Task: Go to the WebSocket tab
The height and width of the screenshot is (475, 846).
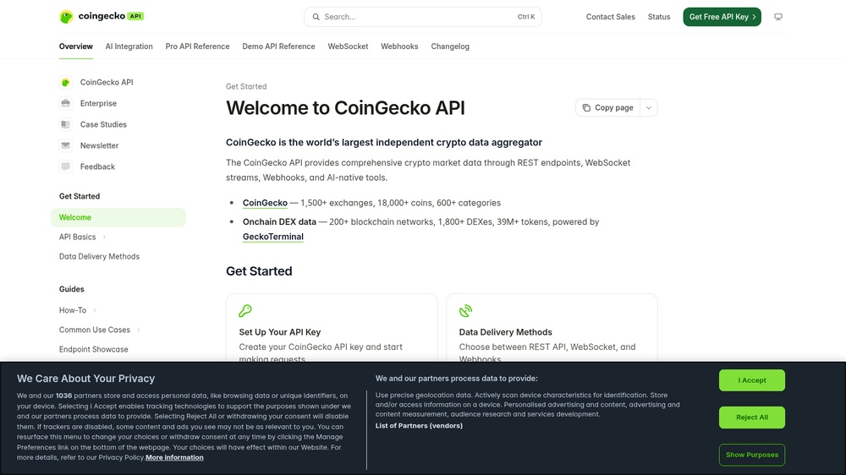Action: pos(348,46)
